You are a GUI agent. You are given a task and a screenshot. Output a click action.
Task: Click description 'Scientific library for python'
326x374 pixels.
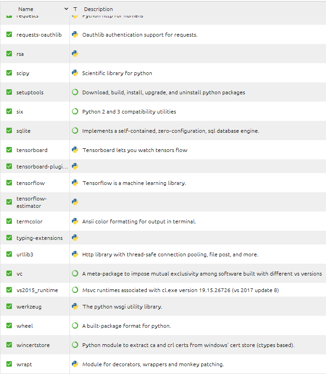(x=117, y=73)
